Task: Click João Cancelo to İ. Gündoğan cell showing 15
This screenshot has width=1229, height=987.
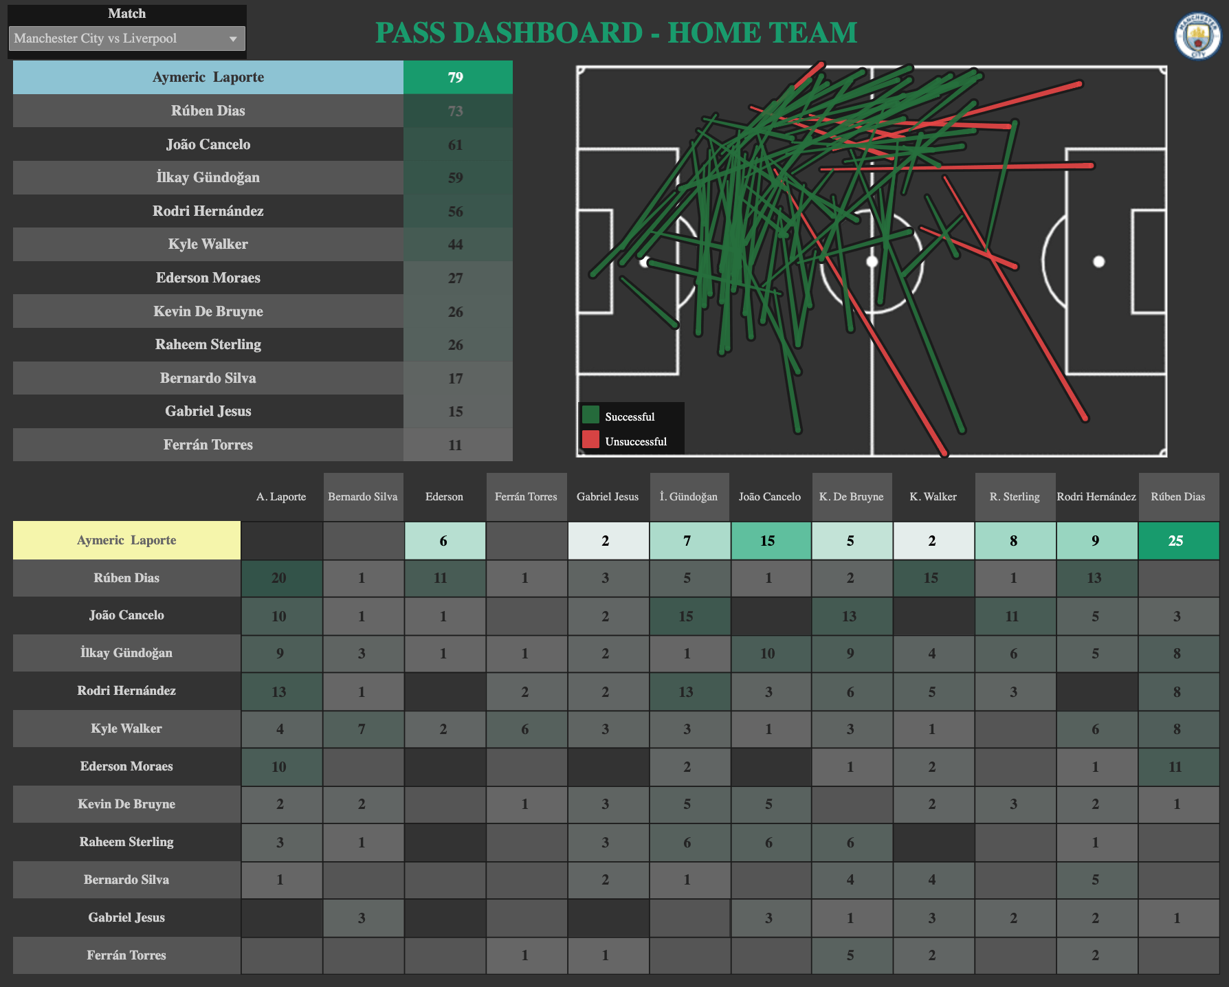Action: point(689,616)
